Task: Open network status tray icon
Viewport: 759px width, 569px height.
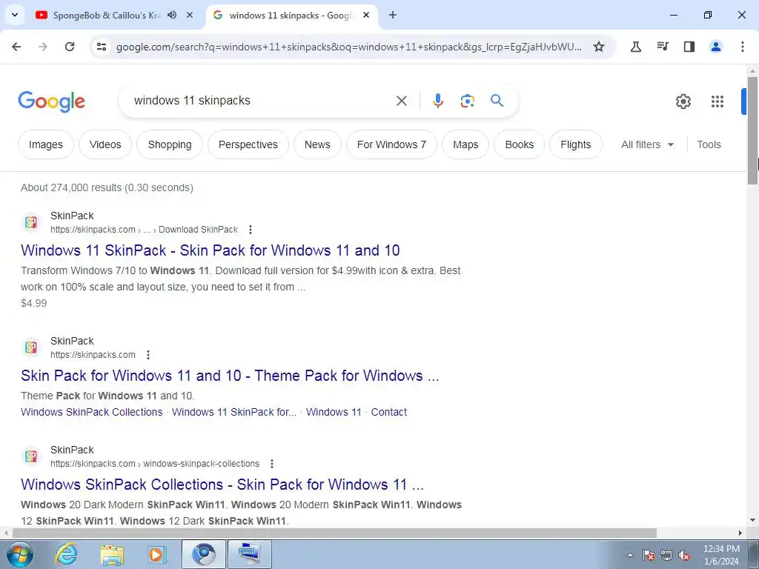Action: (x=666, y=555)
